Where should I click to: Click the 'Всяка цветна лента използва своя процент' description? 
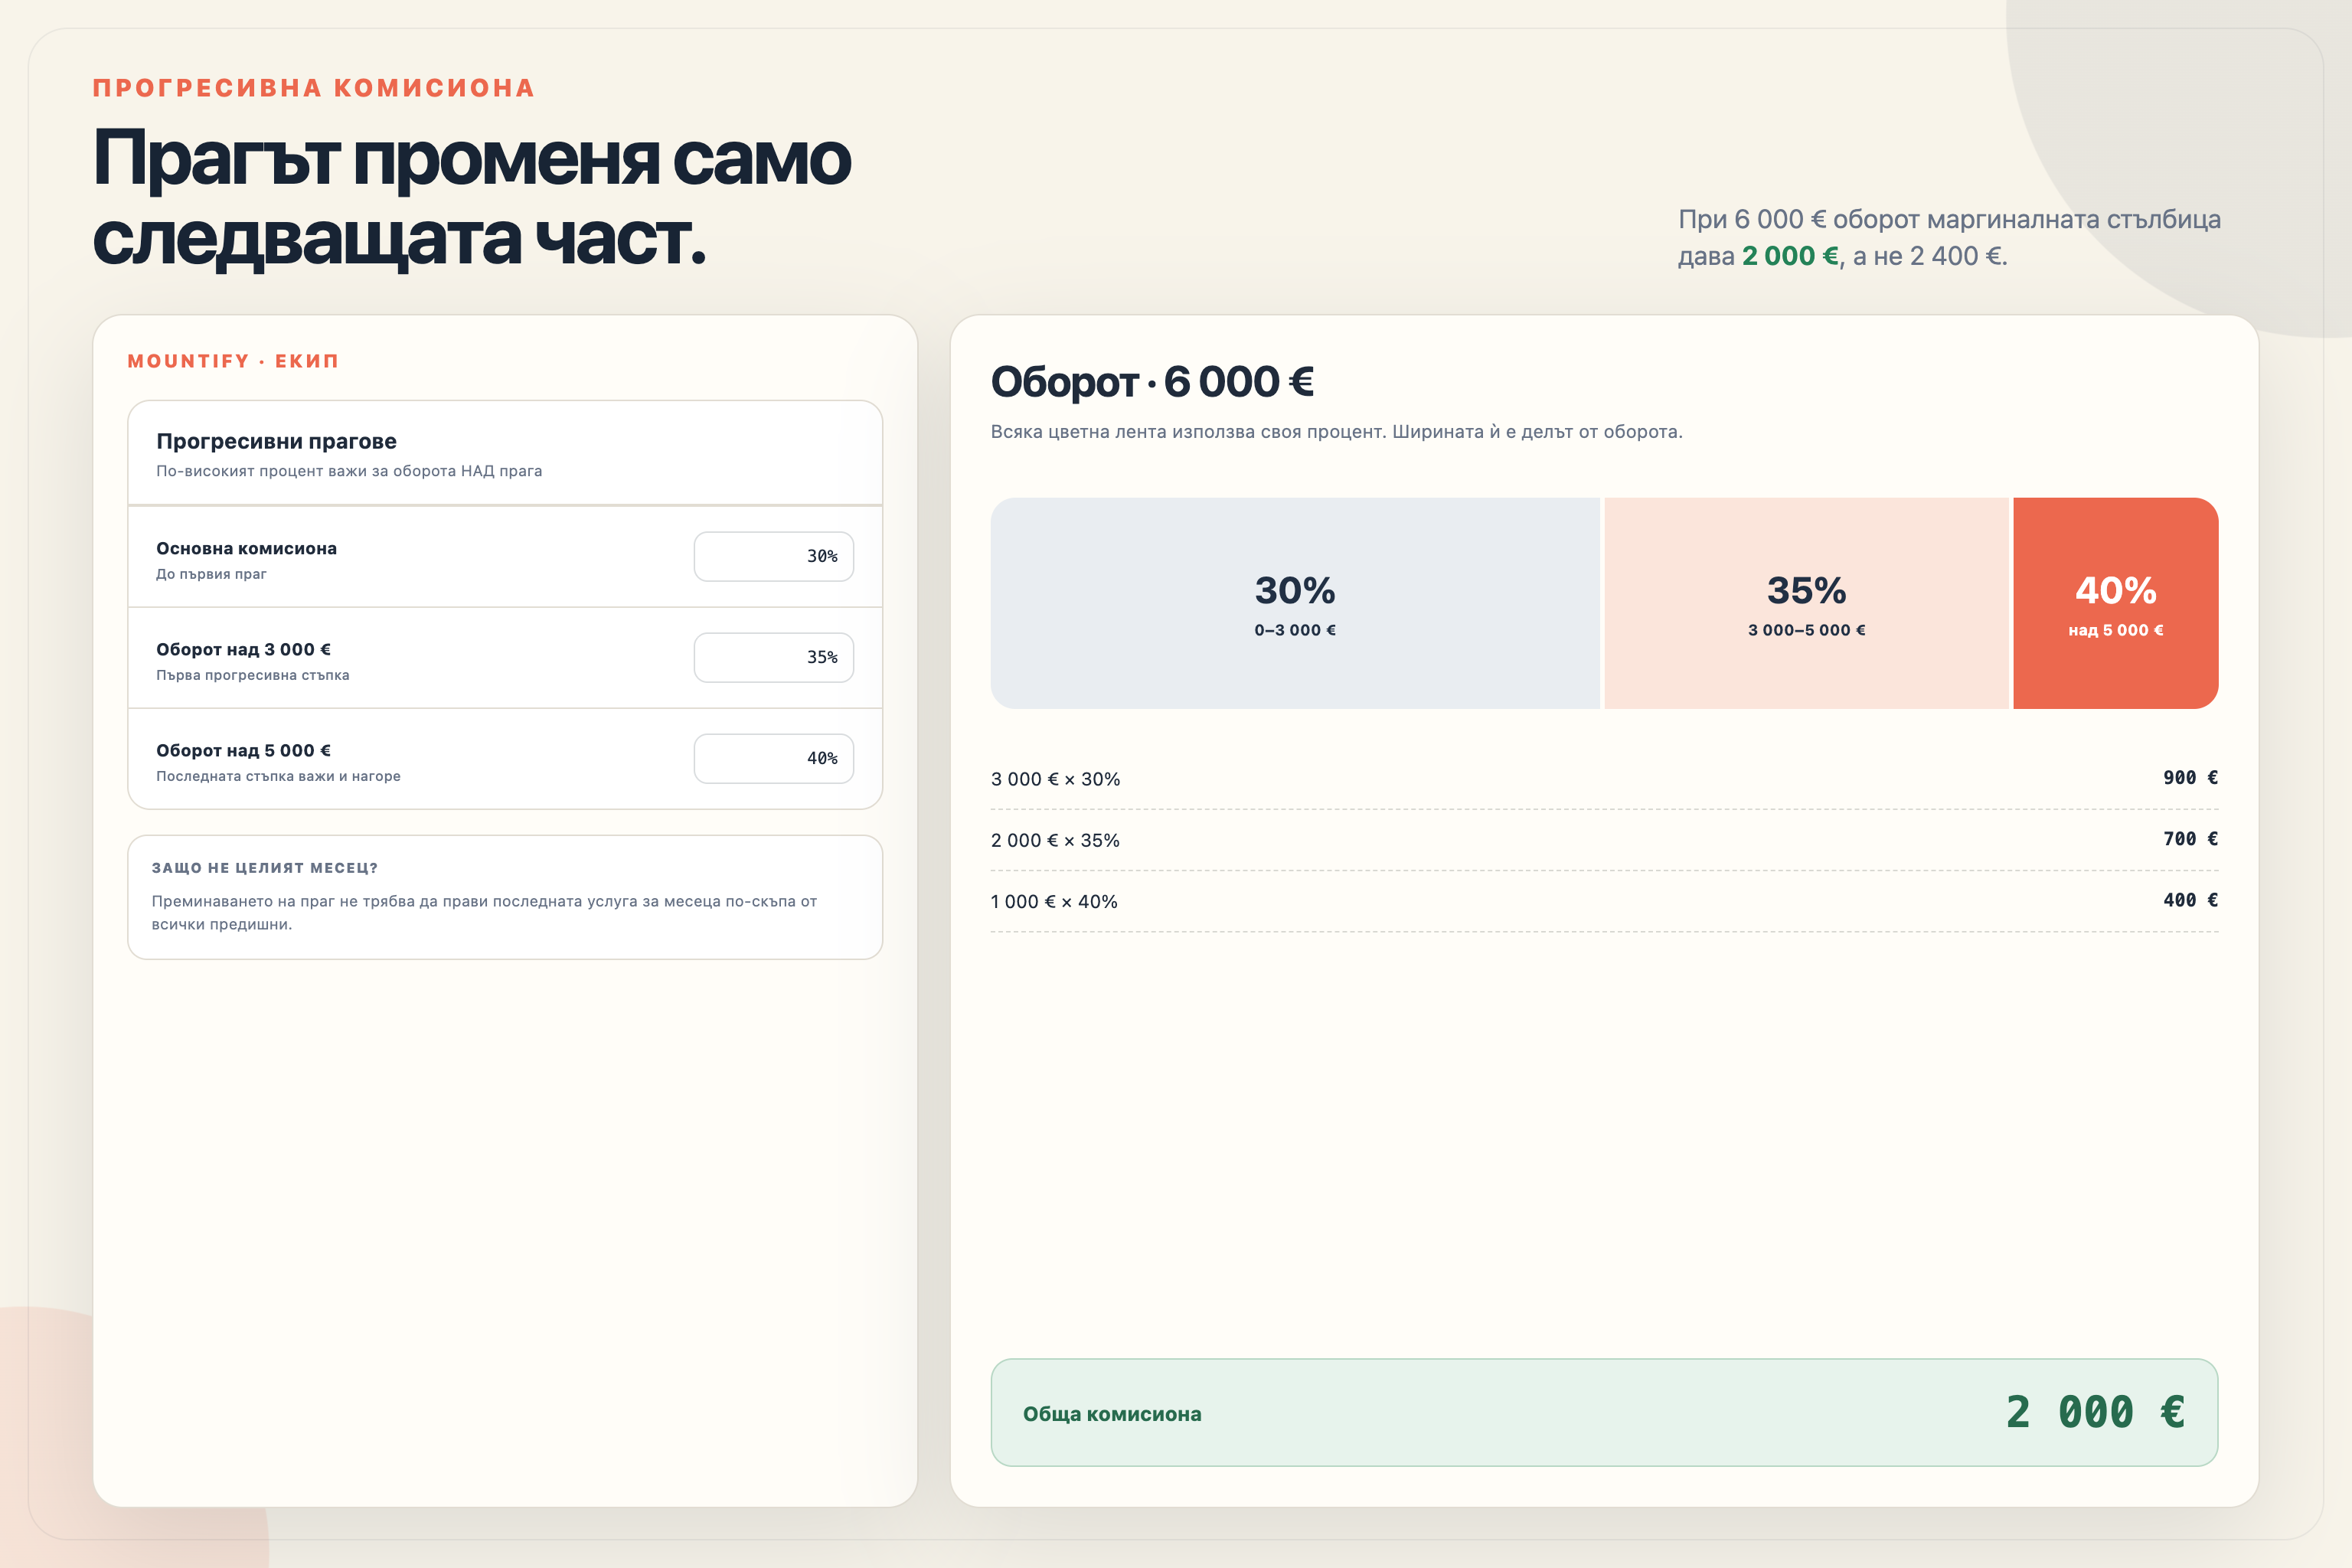click(x=1336, y=432)
